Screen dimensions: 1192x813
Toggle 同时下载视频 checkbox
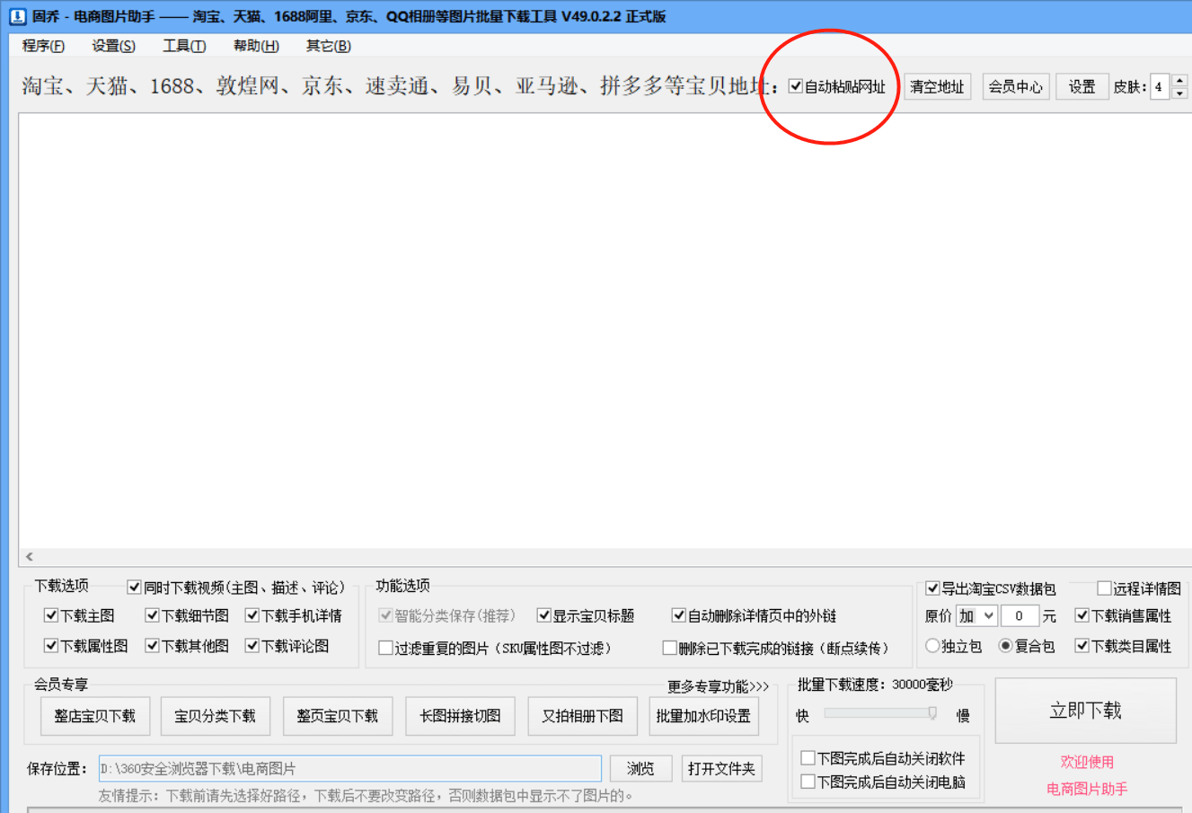click(135, 588)
